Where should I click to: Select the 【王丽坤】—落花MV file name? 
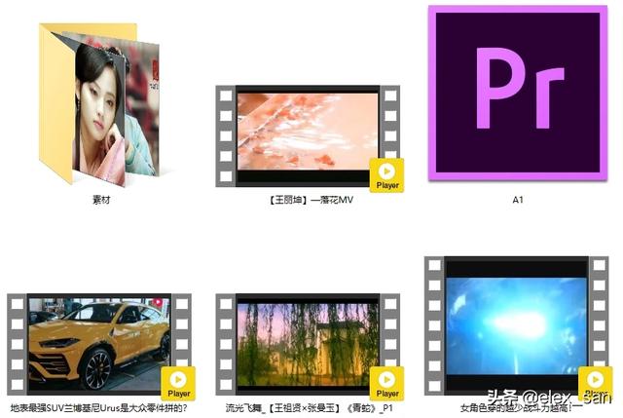(309, 200)
